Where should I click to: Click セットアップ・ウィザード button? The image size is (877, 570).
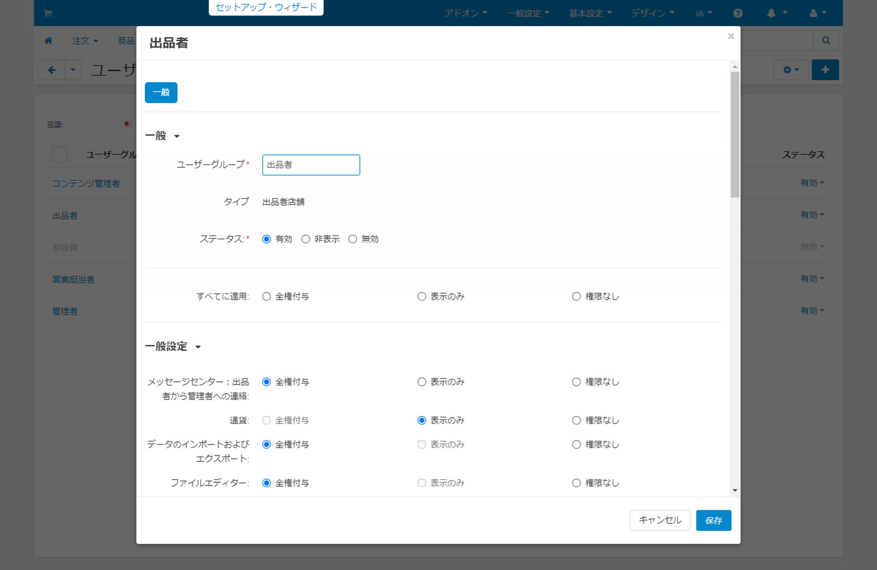266,7
